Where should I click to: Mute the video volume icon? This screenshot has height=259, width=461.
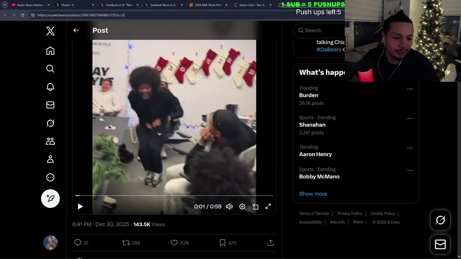229,206
